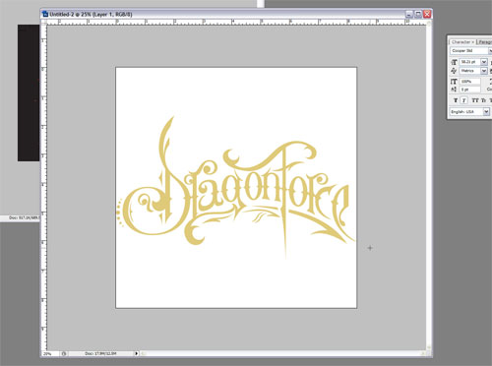Click the Doc size readout in status bar
492x366 pixels.
(x=100, y=354)
